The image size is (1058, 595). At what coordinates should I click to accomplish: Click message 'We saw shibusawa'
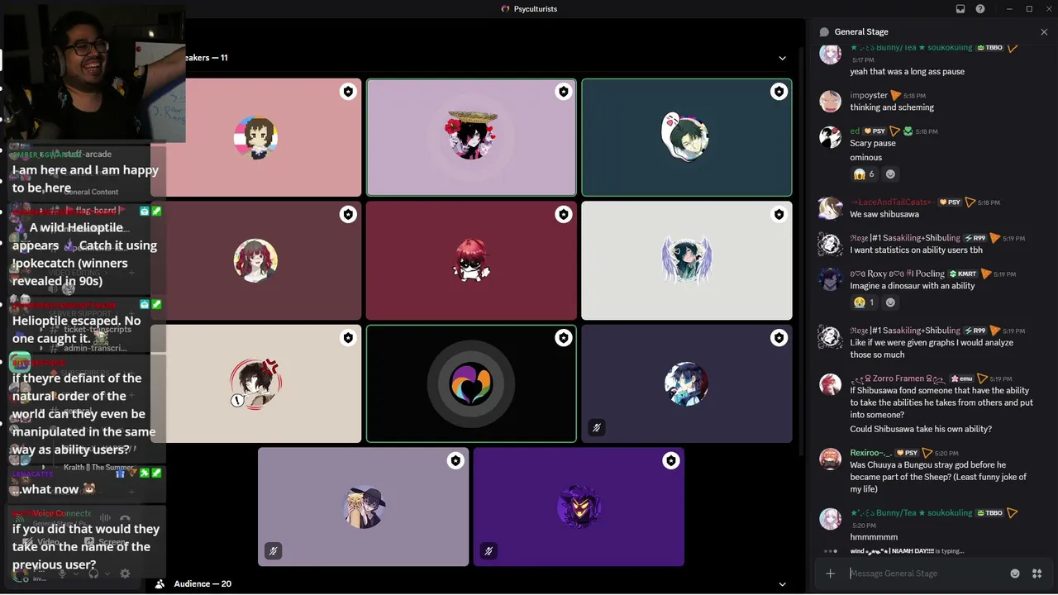point(884,215)
